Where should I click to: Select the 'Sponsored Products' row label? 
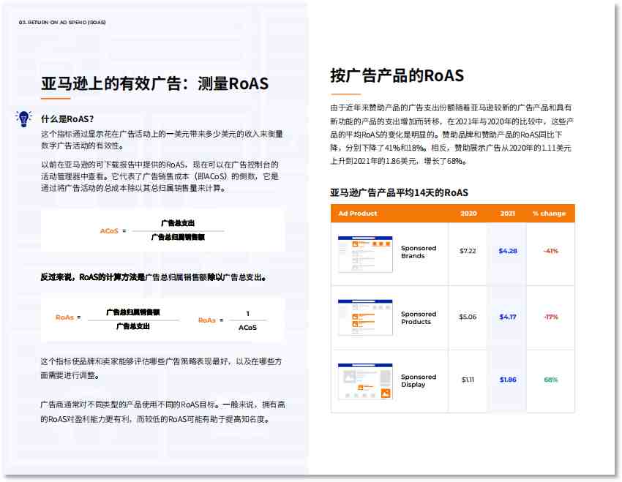coord(419,317)
